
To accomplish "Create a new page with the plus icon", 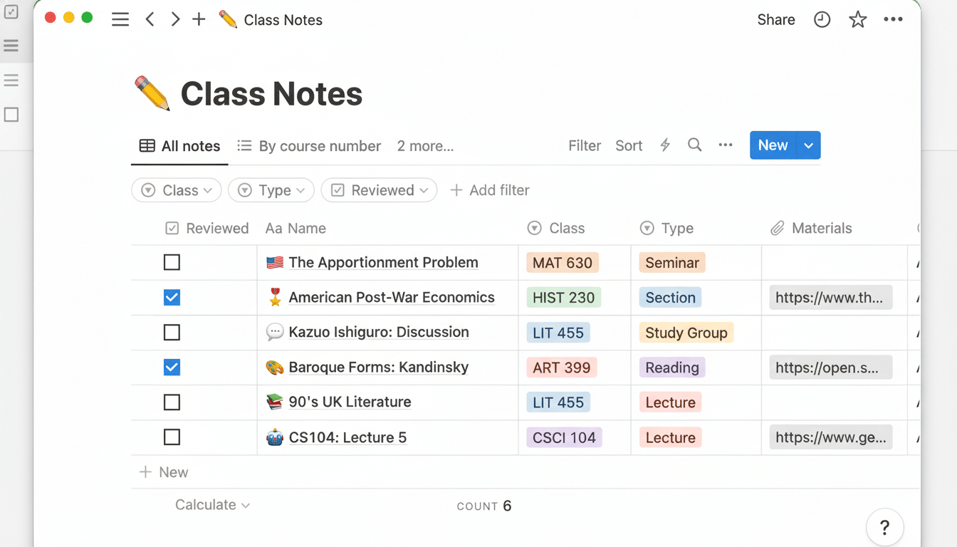I will (199, 19).
